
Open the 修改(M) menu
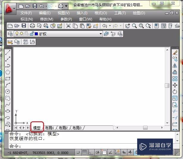(x=46, y=19)
